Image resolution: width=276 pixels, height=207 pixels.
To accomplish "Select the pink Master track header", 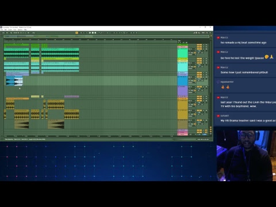I will (183, 135).
